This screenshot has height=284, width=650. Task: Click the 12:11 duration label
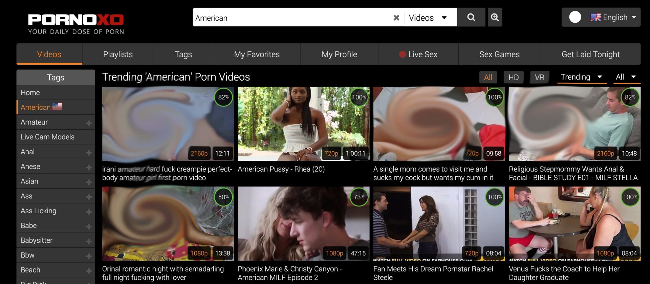[x=222, y=153]
